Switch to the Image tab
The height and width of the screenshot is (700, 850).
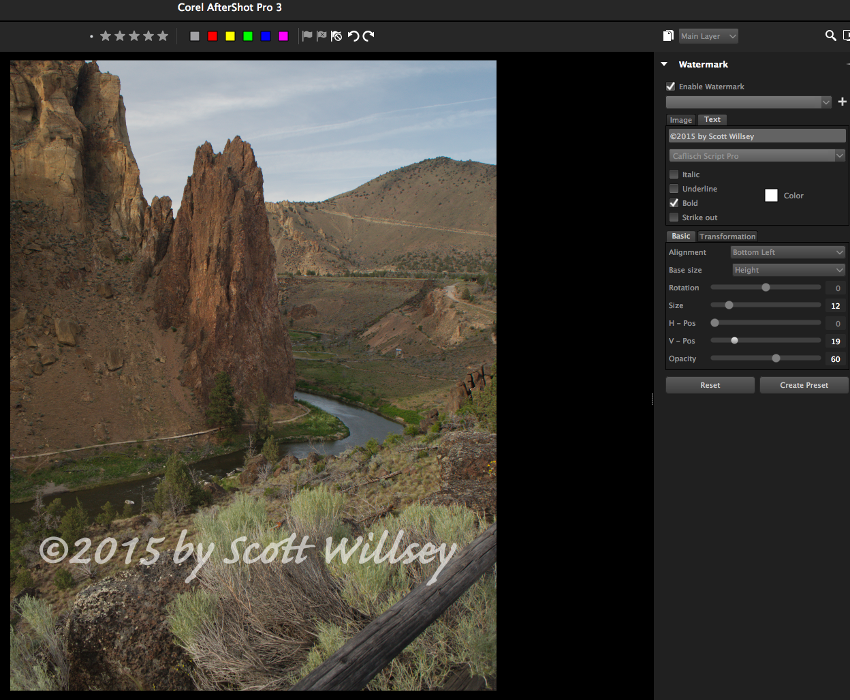pyautogui.click(x=680, y=120)
